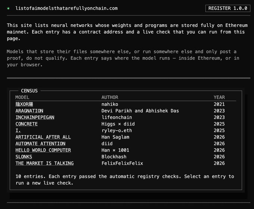Select the SLONKS model link
This screenshot has width=254, height=209.
click(24, 157)
